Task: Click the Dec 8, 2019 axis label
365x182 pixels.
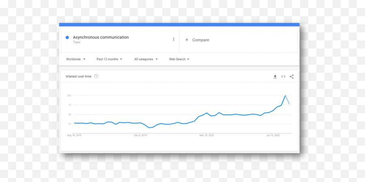Action: pos(141,135)
